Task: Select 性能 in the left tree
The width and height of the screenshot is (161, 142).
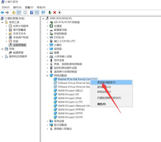Action: click(16, 41)
